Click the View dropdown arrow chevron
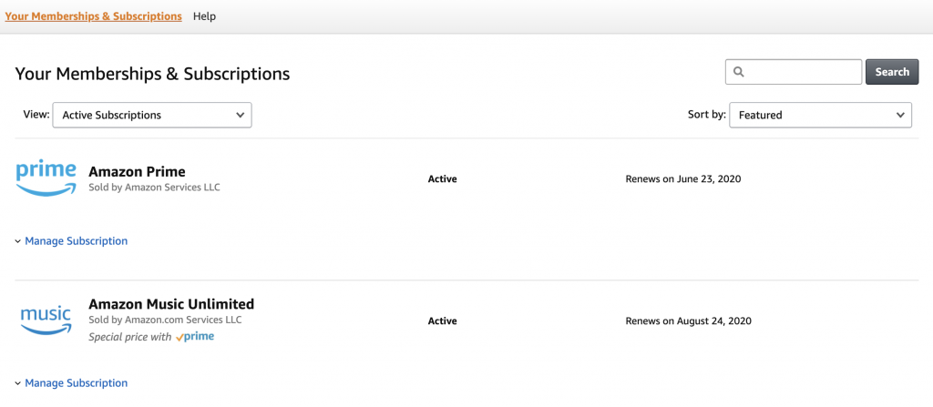Image resolution: width=933 pixels, height=407 pixels. click(240, 115)
